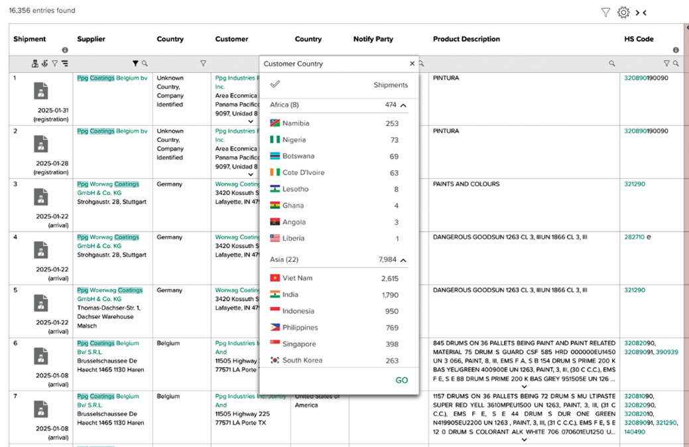Open Ppg Woerwag Coatings GmbH supplier link
This screenshot has width=689, height=447.
click(110, 294)
